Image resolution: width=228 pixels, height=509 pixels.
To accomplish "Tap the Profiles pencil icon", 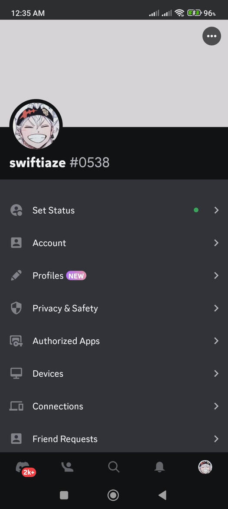I will click(x=16, y=275).
